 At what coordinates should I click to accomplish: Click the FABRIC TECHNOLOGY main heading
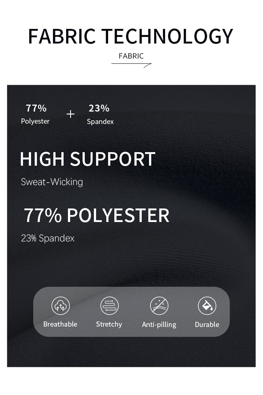tap(131, 36)
